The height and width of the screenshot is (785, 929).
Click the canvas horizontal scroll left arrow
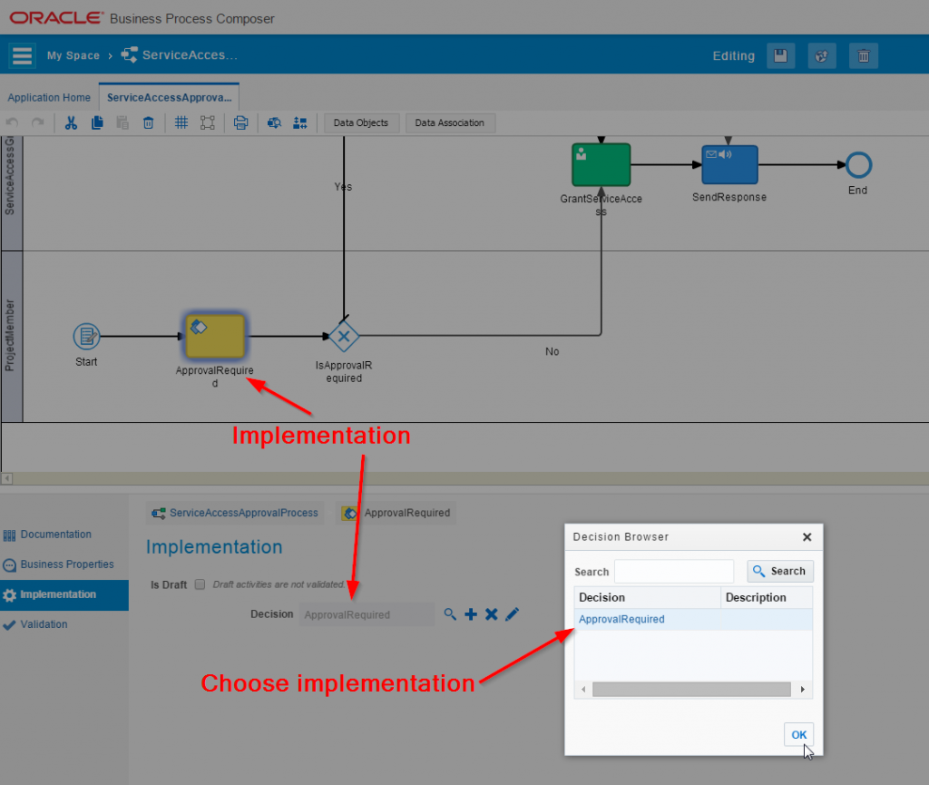click(6, 478)
